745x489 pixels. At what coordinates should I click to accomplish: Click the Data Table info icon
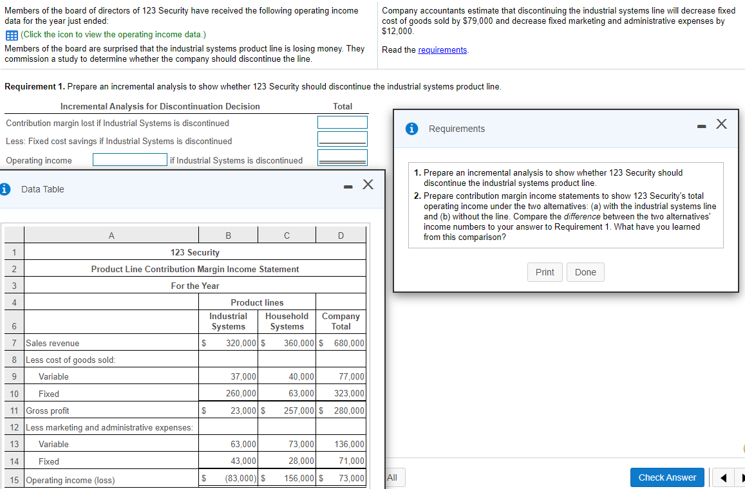tap(5, 189)
